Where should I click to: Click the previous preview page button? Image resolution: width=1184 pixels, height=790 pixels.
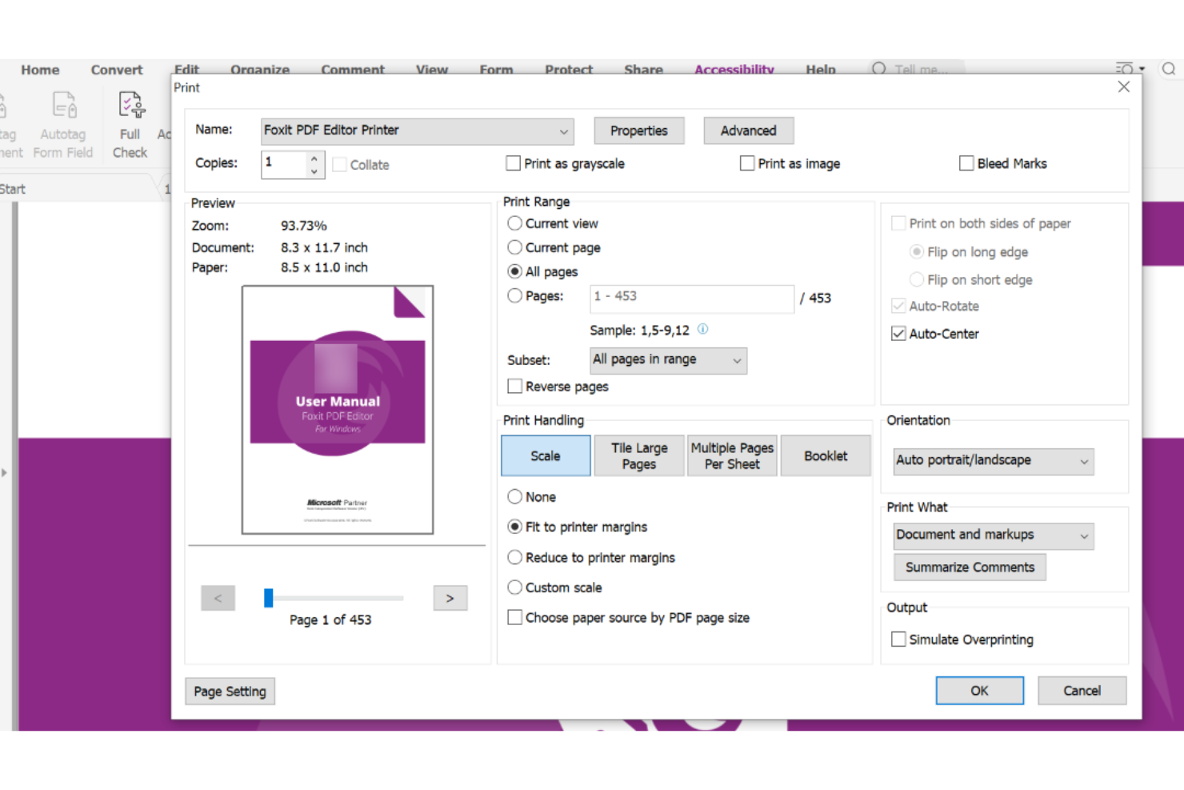click(x=218, y=598)
